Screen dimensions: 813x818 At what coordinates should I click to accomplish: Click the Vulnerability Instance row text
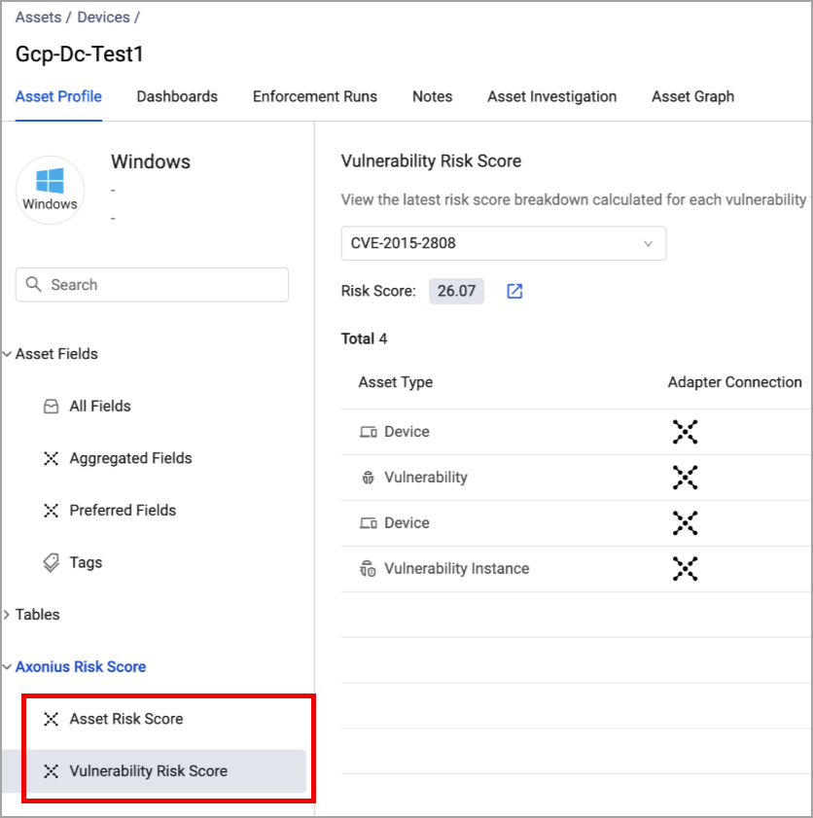tap(456, 569)
